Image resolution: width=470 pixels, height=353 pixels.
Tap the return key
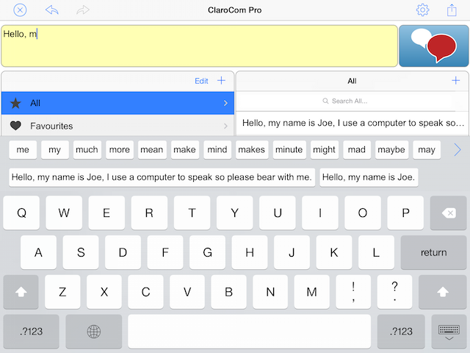coord(433,252)
